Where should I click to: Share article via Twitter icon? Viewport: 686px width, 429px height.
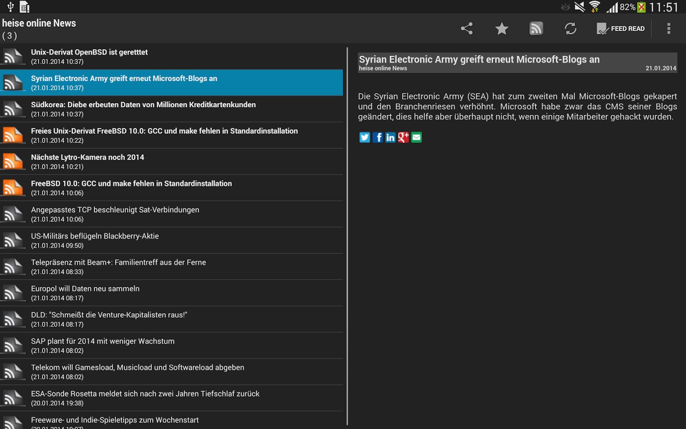coord(365,137)
